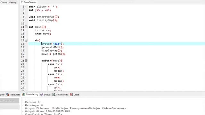Open the Find Results tab
The width and height of the screenshot is (205, 115).
pyautogui.click(x=60, y=95)
